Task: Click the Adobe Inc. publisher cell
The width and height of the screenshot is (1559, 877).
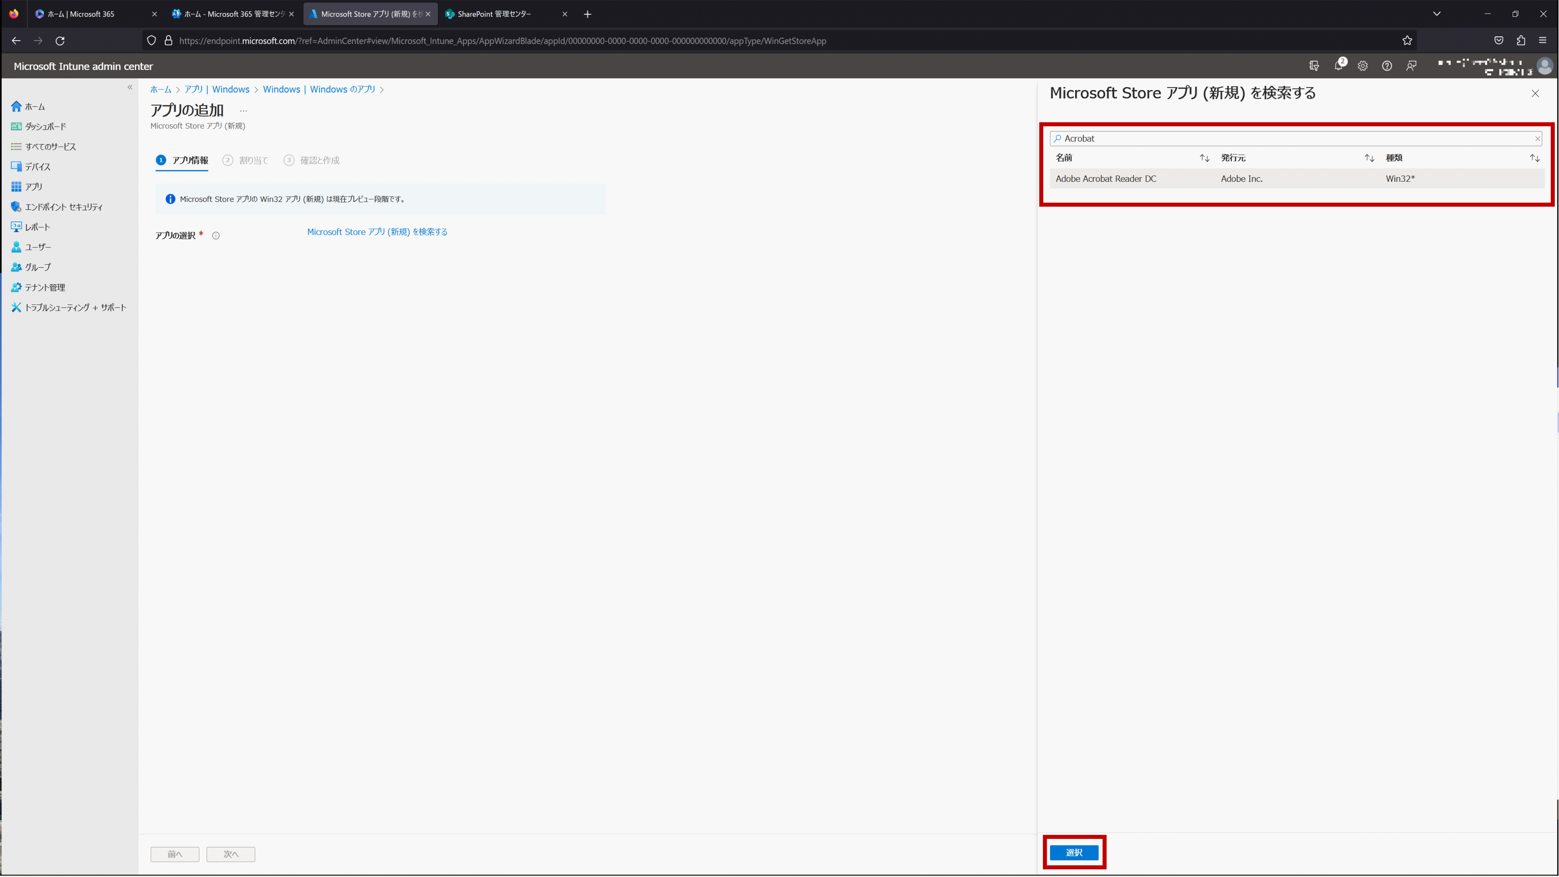Action: 1241,179
